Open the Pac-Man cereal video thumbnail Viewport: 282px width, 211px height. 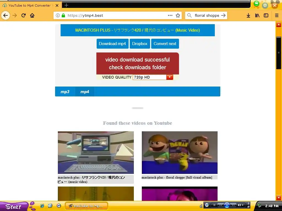tap(180, 152)
